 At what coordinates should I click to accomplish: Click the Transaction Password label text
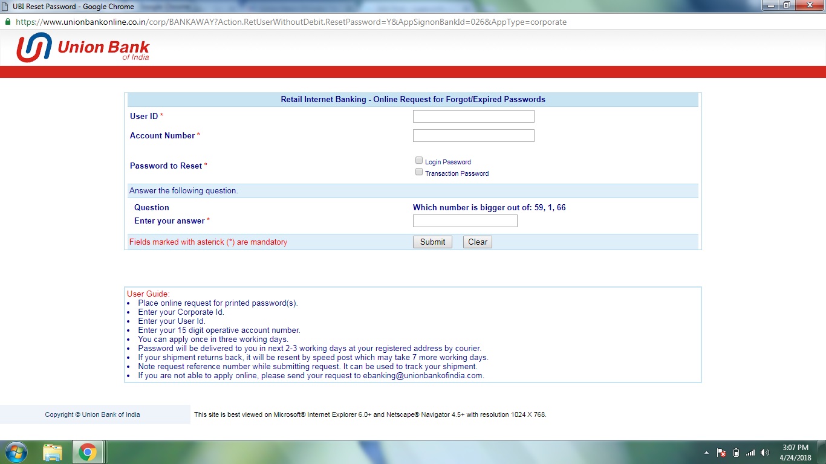click(x=457, y=173)
